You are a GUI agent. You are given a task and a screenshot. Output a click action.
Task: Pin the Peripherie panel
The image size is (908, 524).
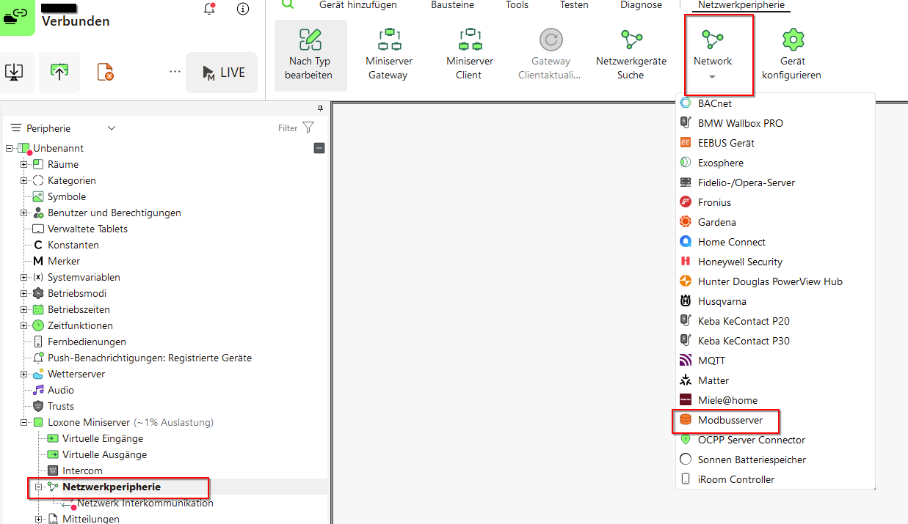pos(320,108)
